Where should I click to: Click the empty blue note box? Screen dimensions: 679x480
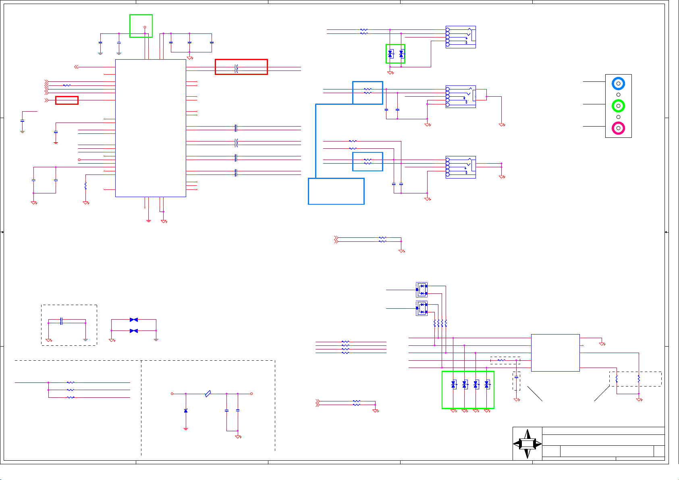(336, 191)
